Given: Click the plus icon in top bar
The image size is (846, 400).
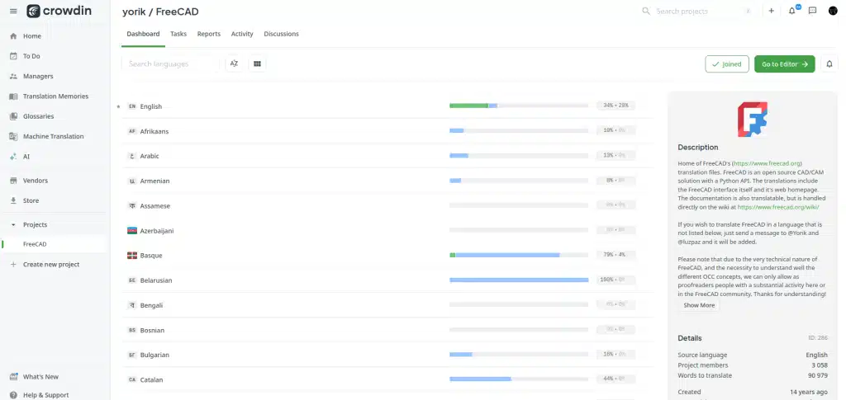Looking at the screenshot, I should click(x=771, y=11).
